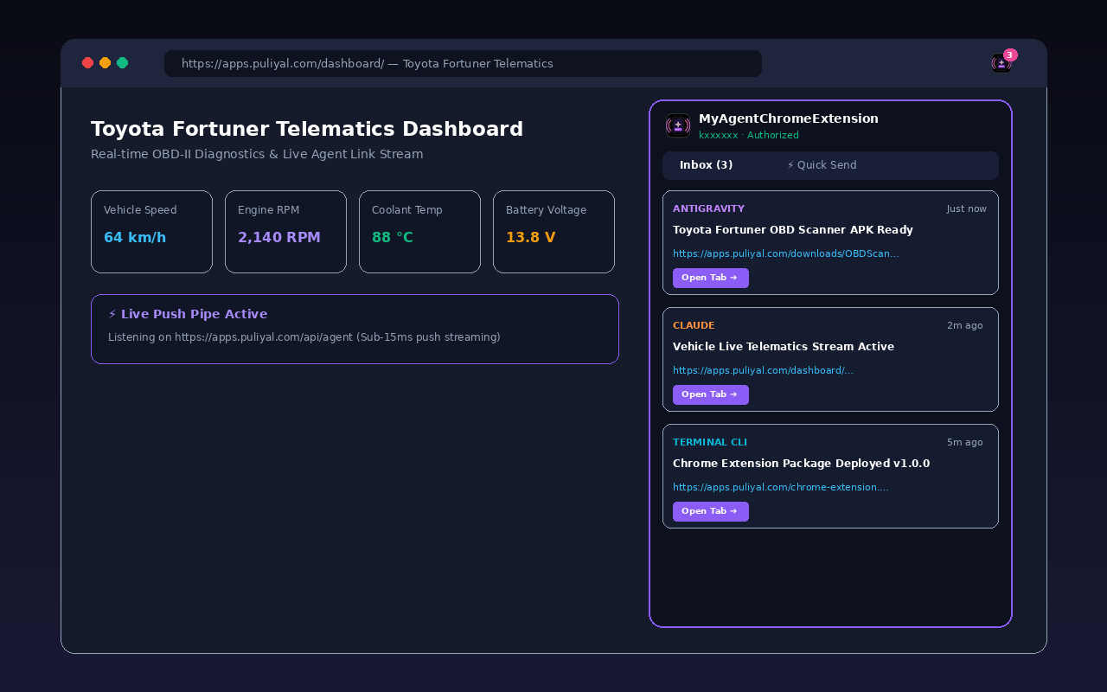The width and height of the screenshot is (1107, 692).
Task: Click the 'Listening on https://apps.puliyal.com/api/agent' text
Action: coord(304,336)
